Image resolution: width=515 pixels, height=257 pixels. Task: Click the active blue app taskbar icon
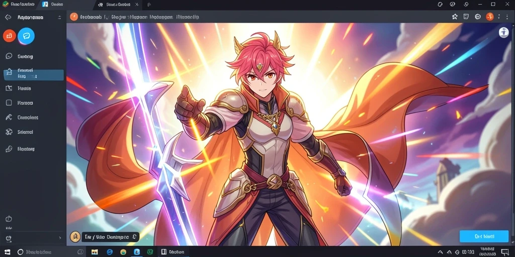tap(137, 252)
